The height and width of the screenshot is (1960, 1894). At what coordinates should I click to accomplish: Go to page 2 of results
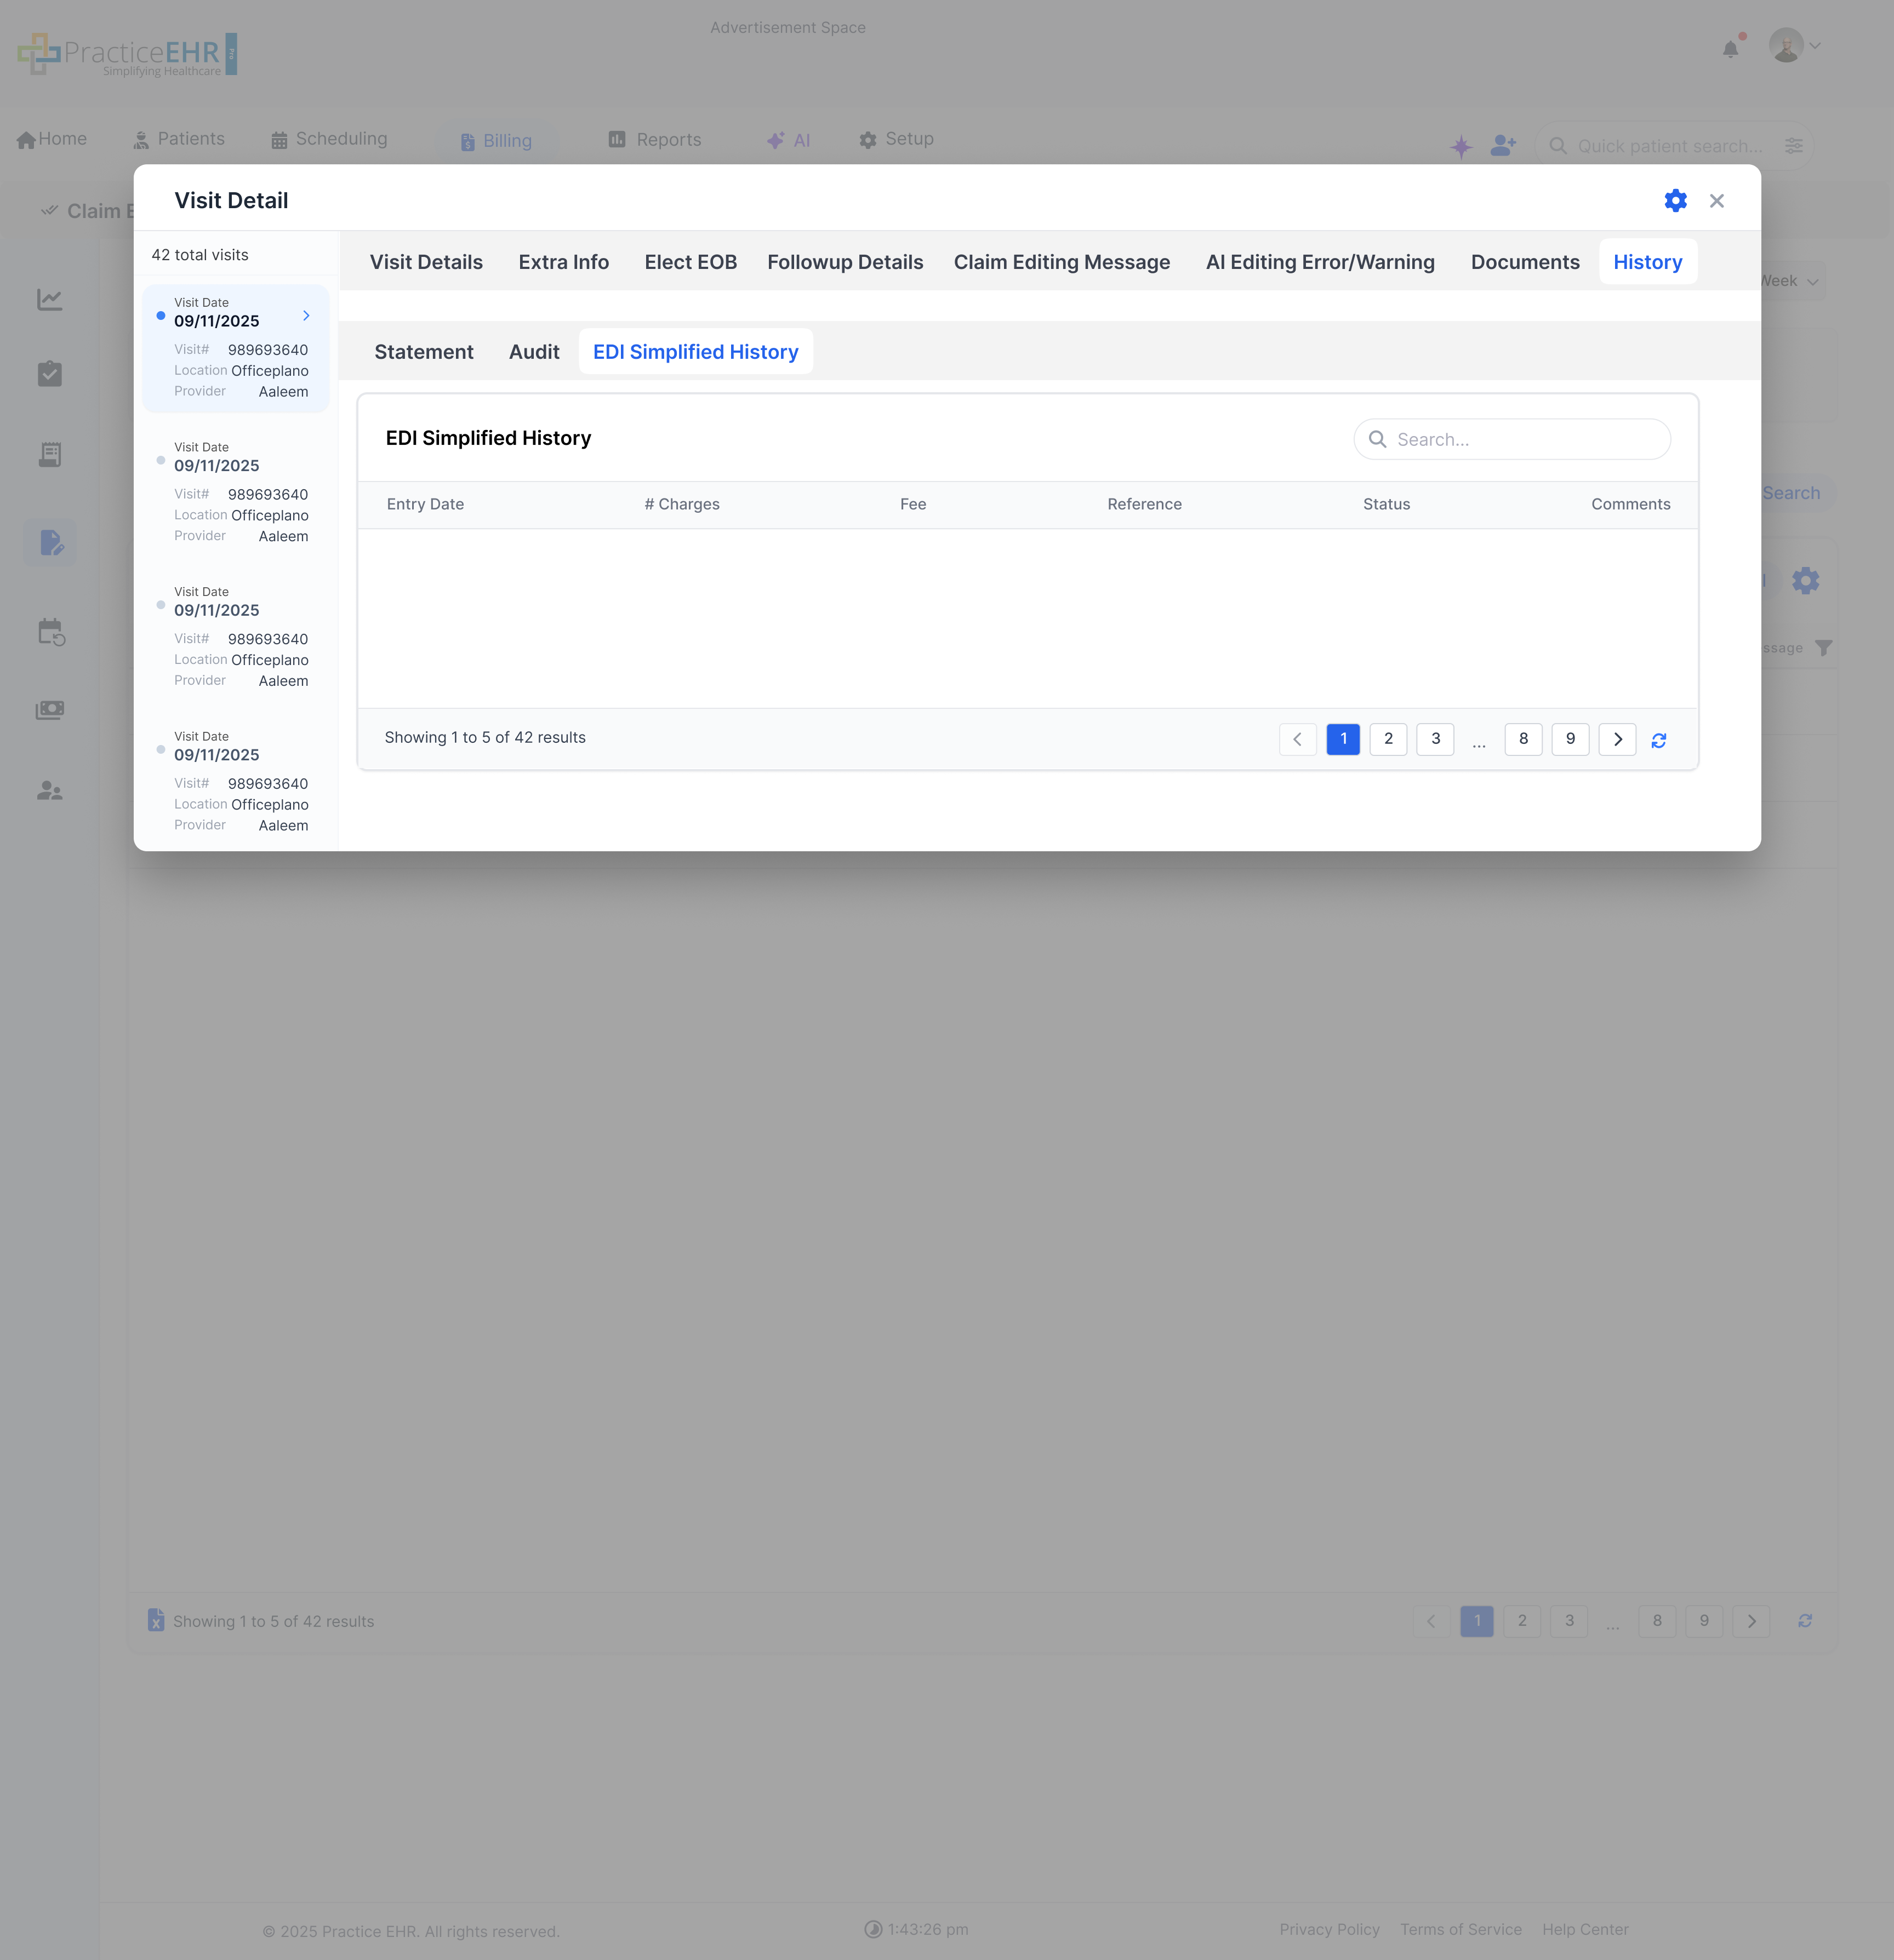click(x=1388, y=739)
